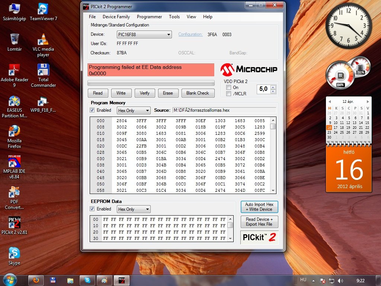Open the WPB_F18_F... desktop file

pyautogui.click(x=43, y=104)
